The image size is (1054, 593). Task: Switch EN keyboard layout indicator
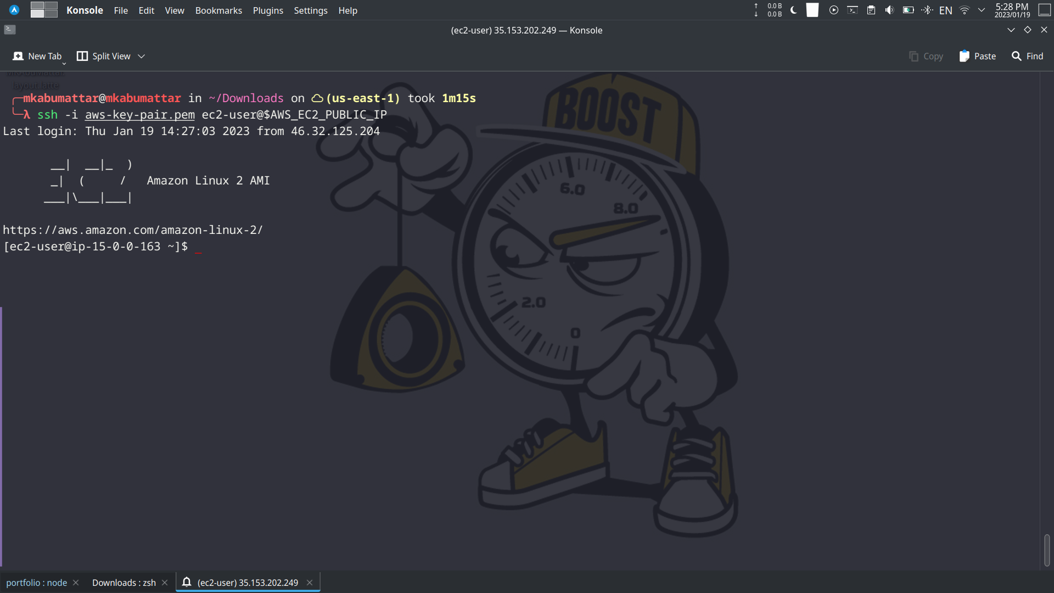tap(945, 10)
